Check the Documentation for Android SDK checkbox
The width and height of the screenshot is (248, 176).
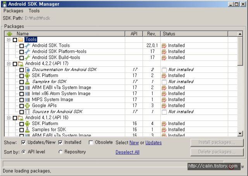pos(22,70)
